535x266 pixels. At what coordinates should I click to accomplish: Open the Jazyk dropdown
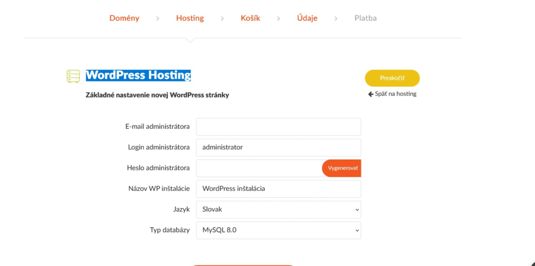pos(278,210)
